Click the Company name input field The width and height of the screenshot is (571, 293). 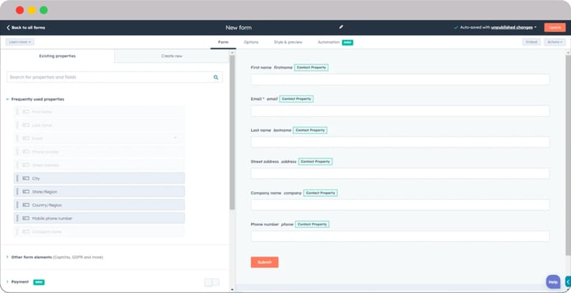pos(400,205)
